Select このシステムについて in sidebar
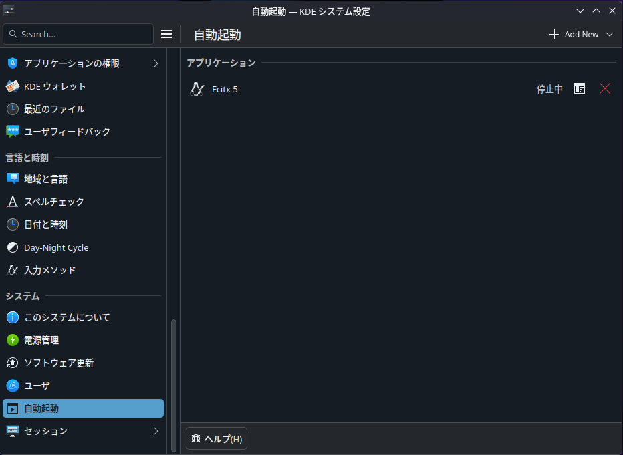The height and width of the screenshot is (455, 623). [67, 317]
